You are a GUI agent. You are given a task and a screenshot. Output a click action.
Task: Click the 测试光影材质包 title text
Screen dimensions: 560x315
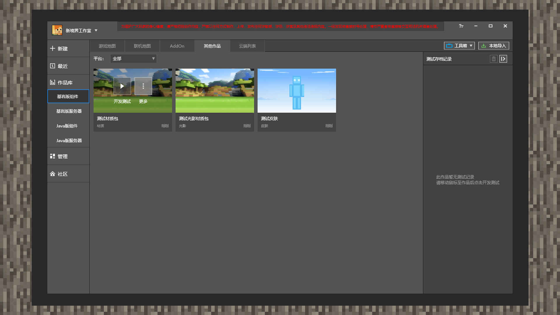click(x=194, y=118)
